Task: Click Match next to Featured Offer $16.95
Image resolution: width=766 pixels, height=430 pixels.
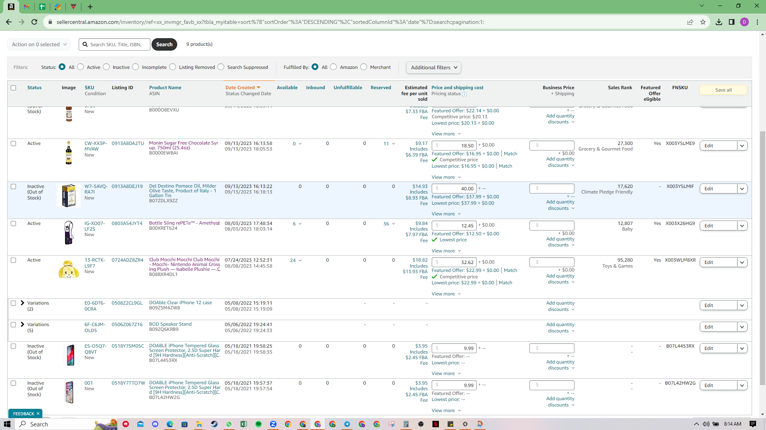Action: (510, 154)
